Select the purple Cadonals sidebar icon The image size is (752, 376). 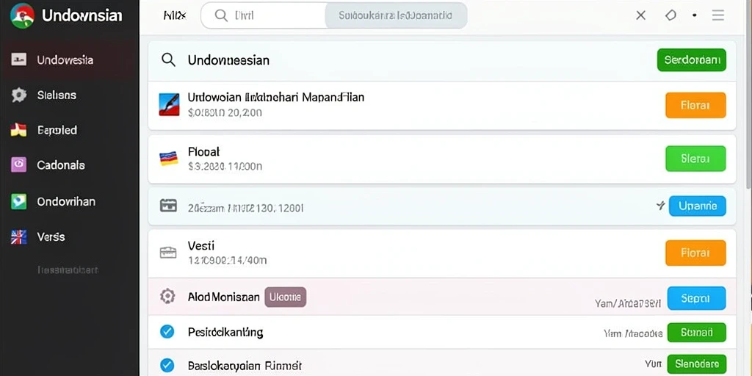18,165
